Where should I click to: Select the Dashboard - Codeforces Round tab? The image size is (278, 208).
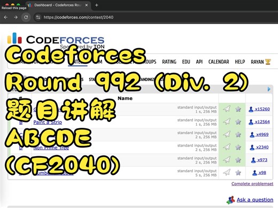pos(58,5)
